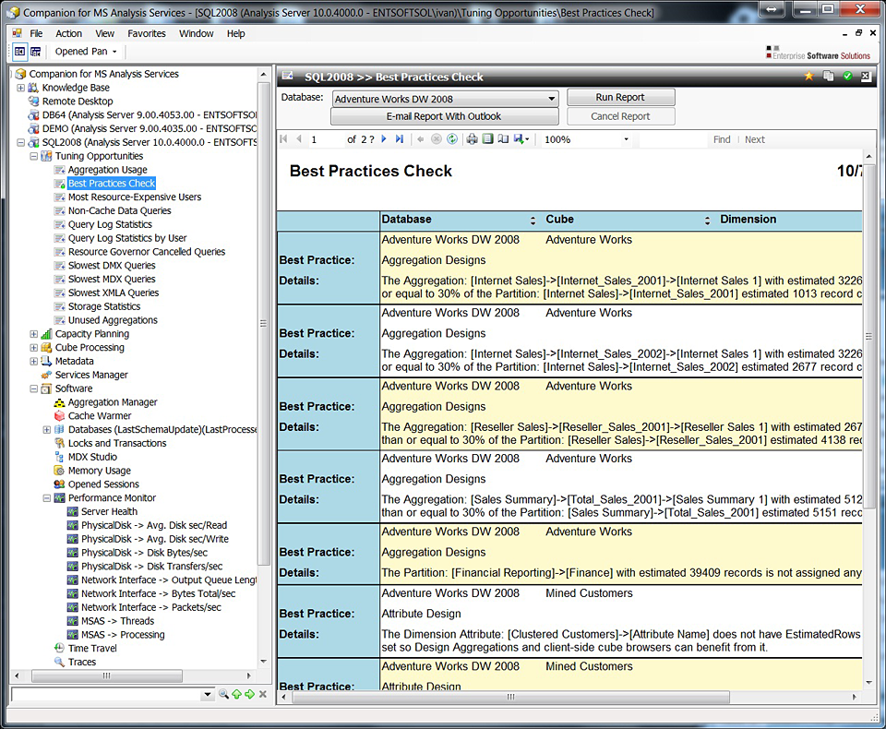The height and width of the screenshot is (729, 886).
Task: Select Slowest MDX Queries report
Action: [112, 280]
